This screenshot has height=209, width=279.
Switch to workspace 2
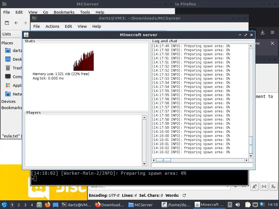pos(19,205)
